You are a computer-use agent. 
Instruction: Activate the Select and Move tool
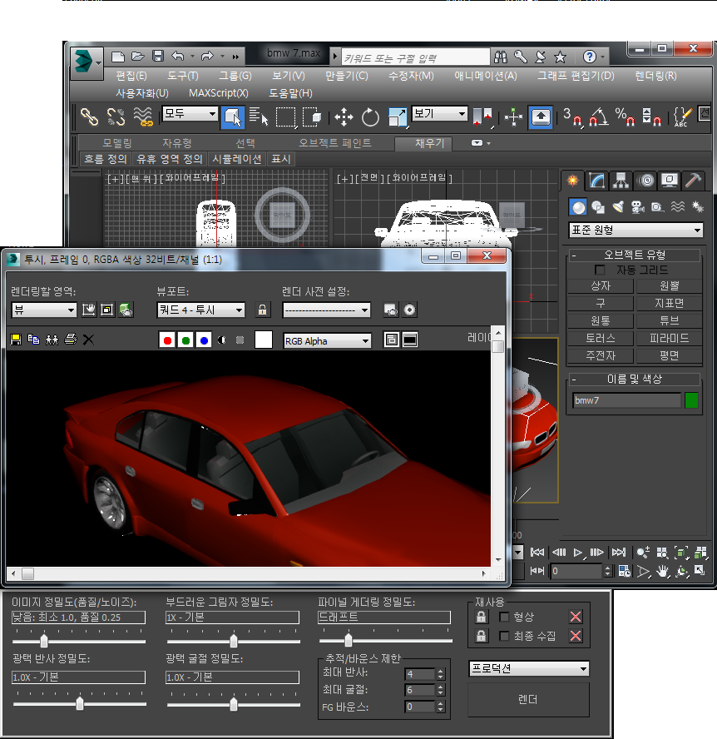[x=344, y=117]
